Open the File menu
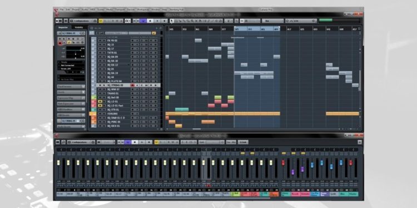Screen dimensions: 417x208 (62, 9)
